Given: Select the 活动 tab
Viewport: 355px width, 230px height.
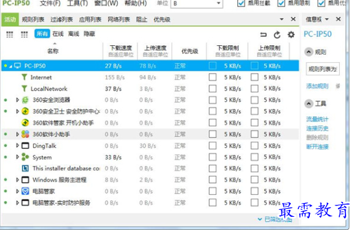Looking at the screenshot, I should 10,19.
